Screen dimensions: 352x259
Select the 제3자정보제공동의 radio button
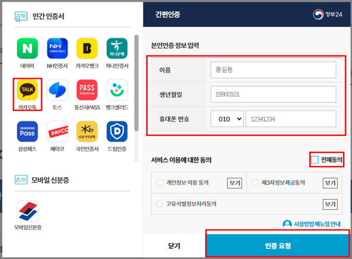(x=255, y=182)
